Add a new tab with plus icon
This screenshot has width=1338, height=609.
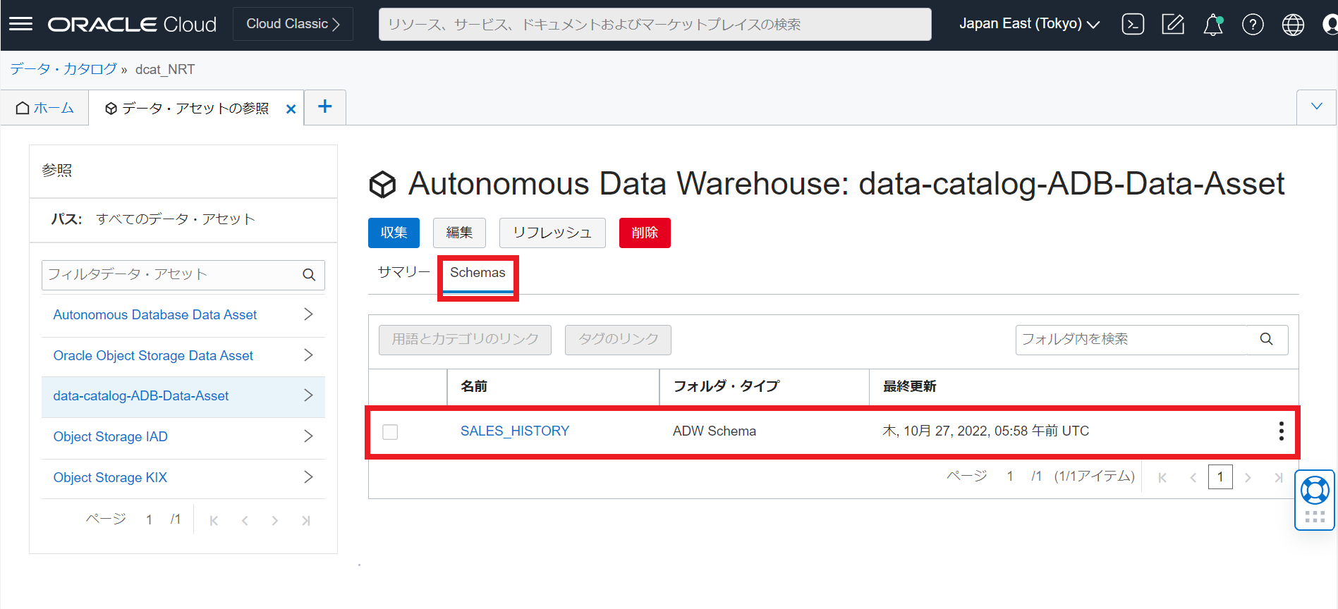(x=324, y=107)
